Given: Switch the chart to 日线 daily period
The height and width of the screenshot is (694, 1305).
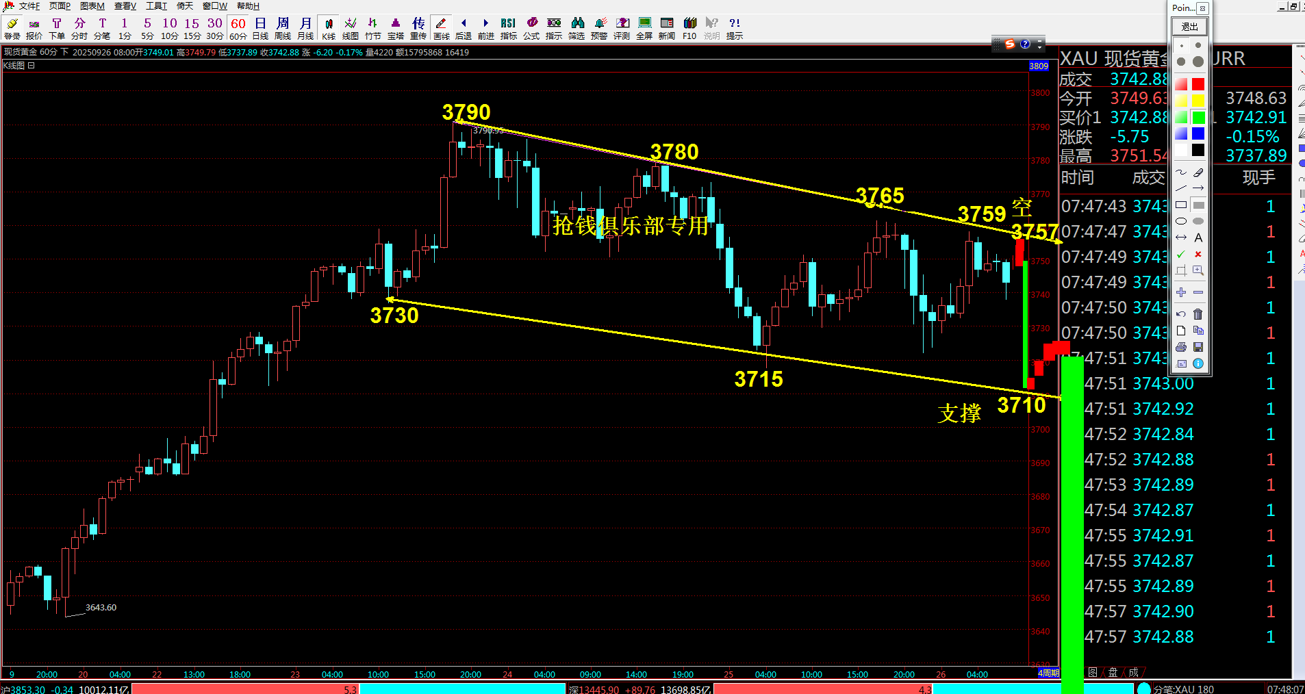Looking at the screenshot, I should coord(260,28).
